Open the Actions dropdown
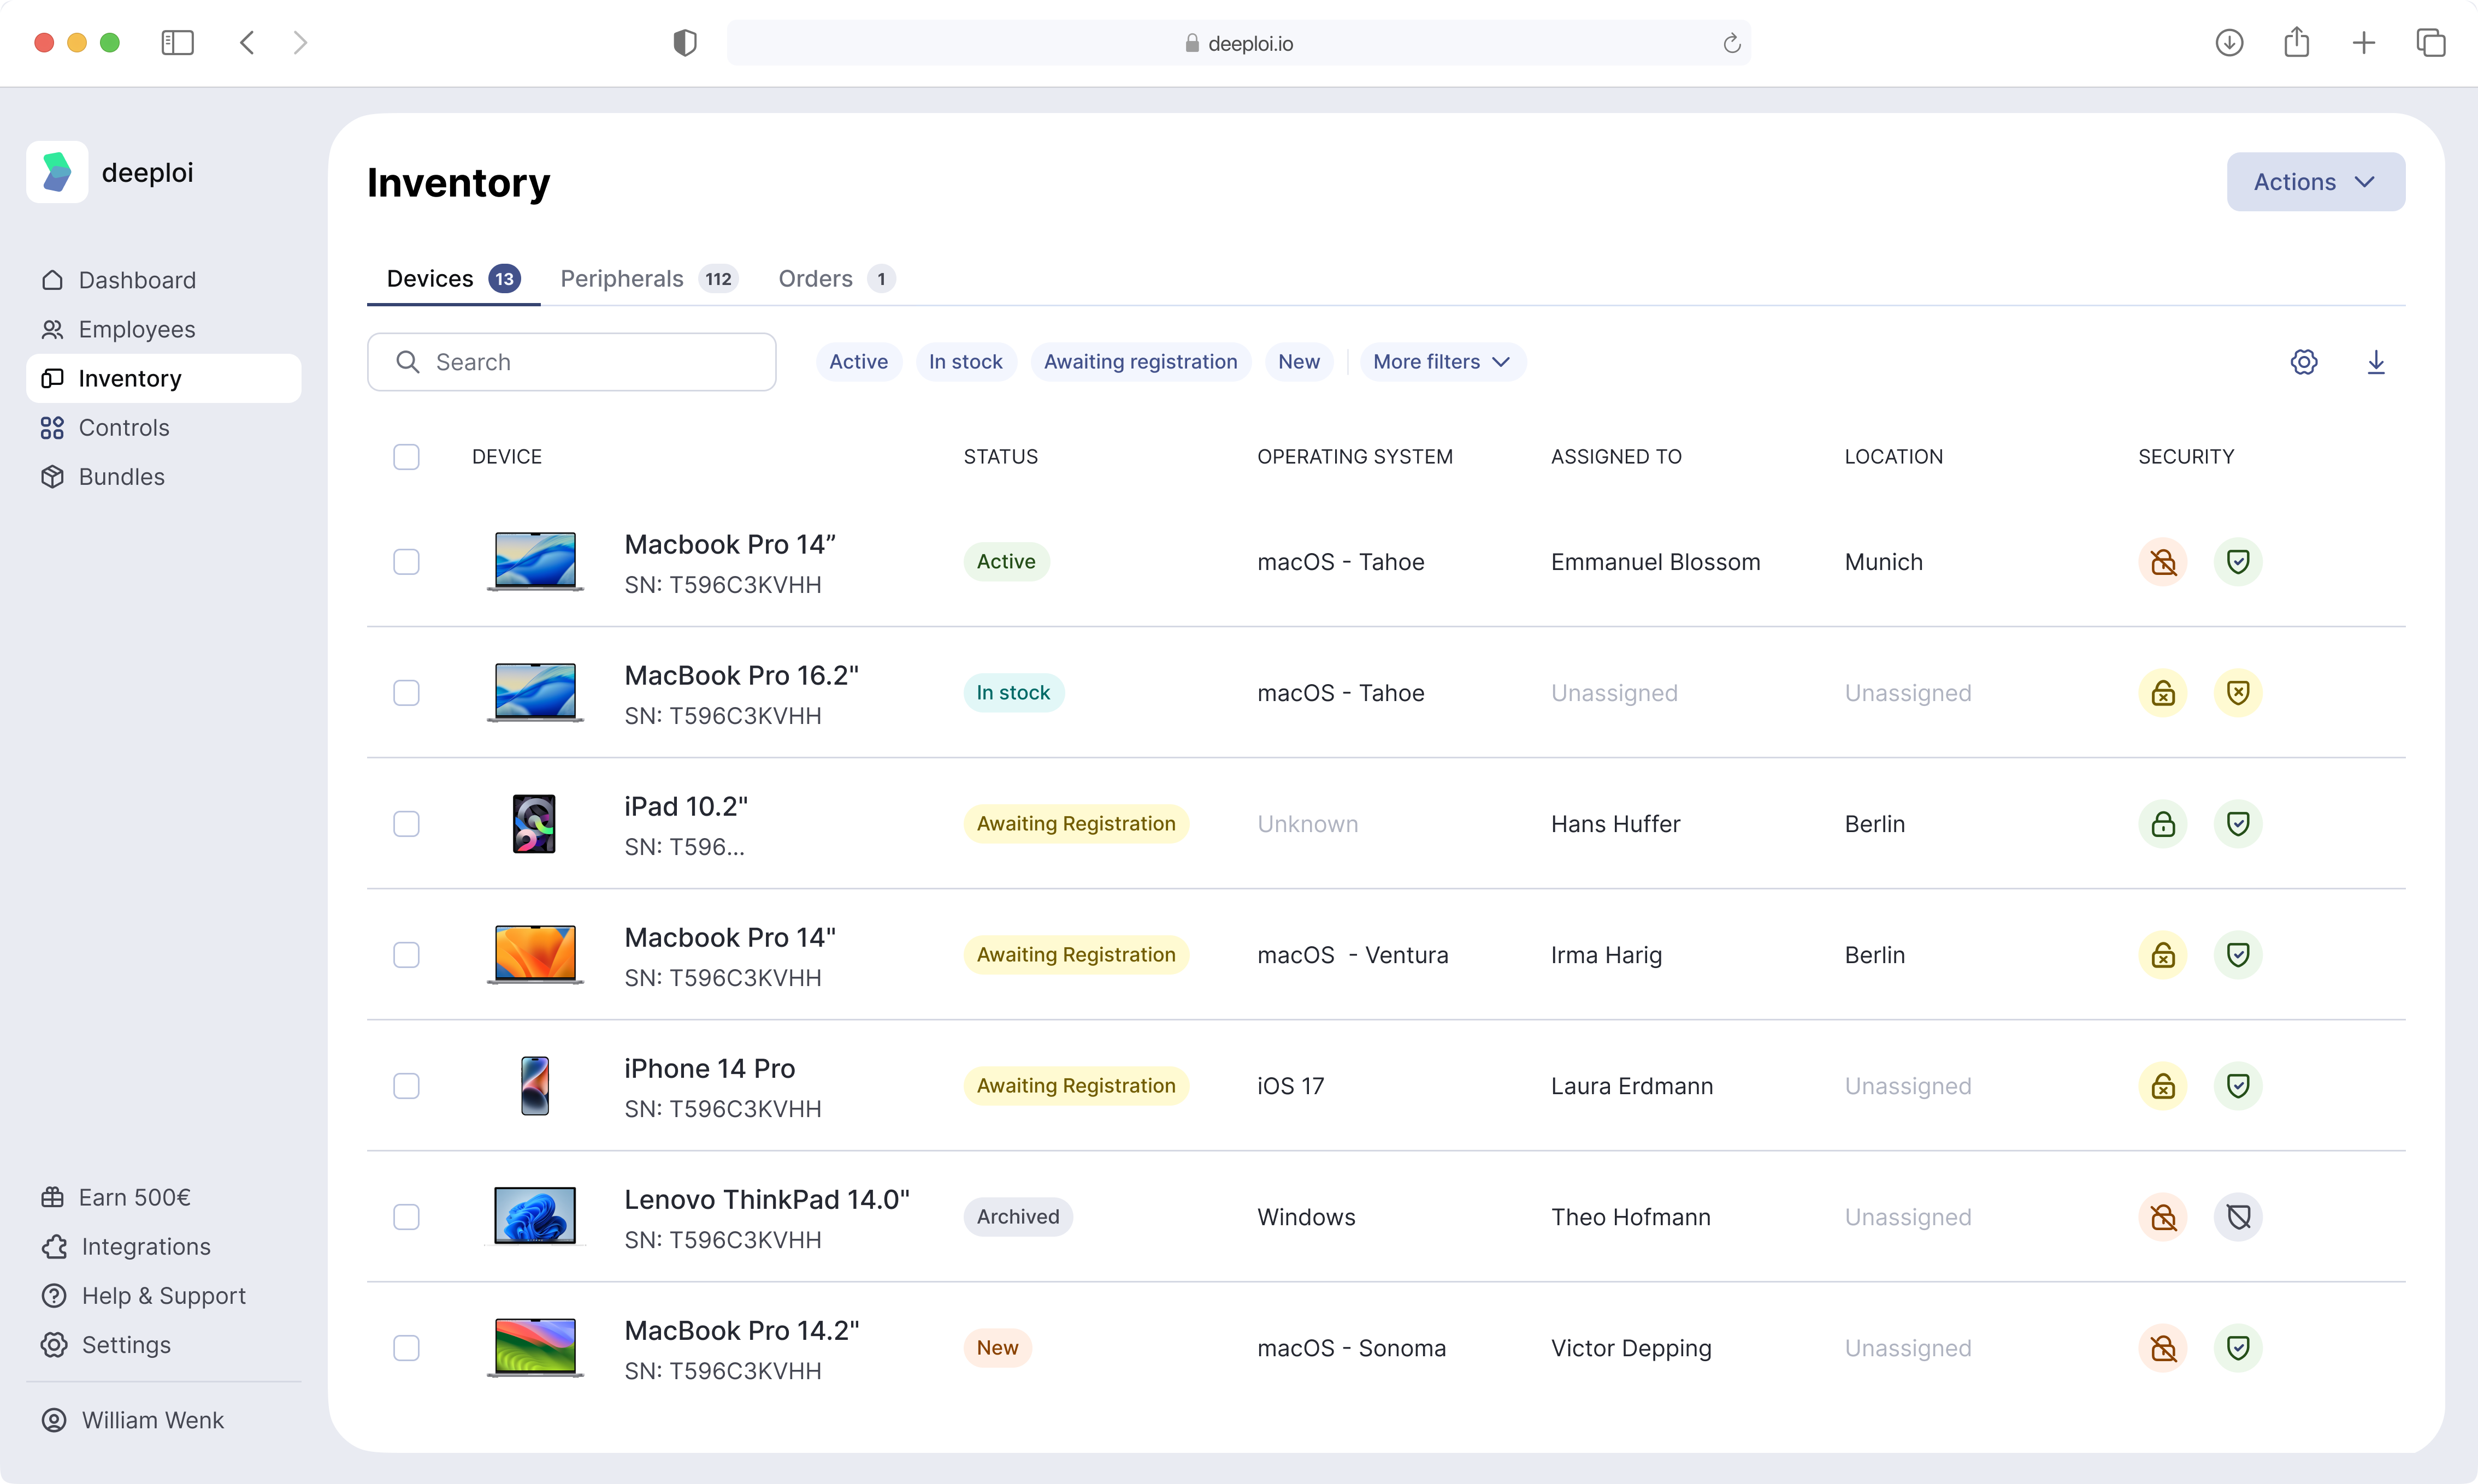2478x1484 pixels. [2315, 182]
